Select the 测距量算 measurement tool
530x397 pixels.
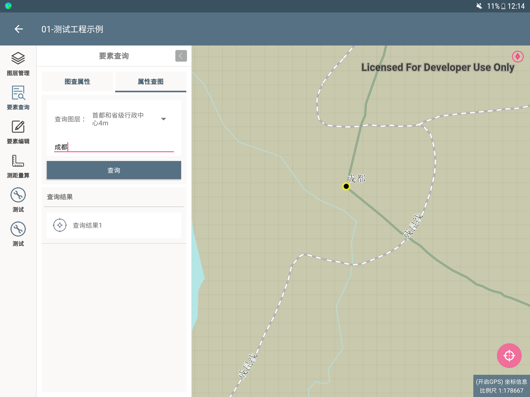[18, 161]
